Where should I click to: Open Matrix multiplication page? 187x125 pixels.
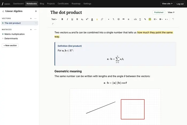14,34
